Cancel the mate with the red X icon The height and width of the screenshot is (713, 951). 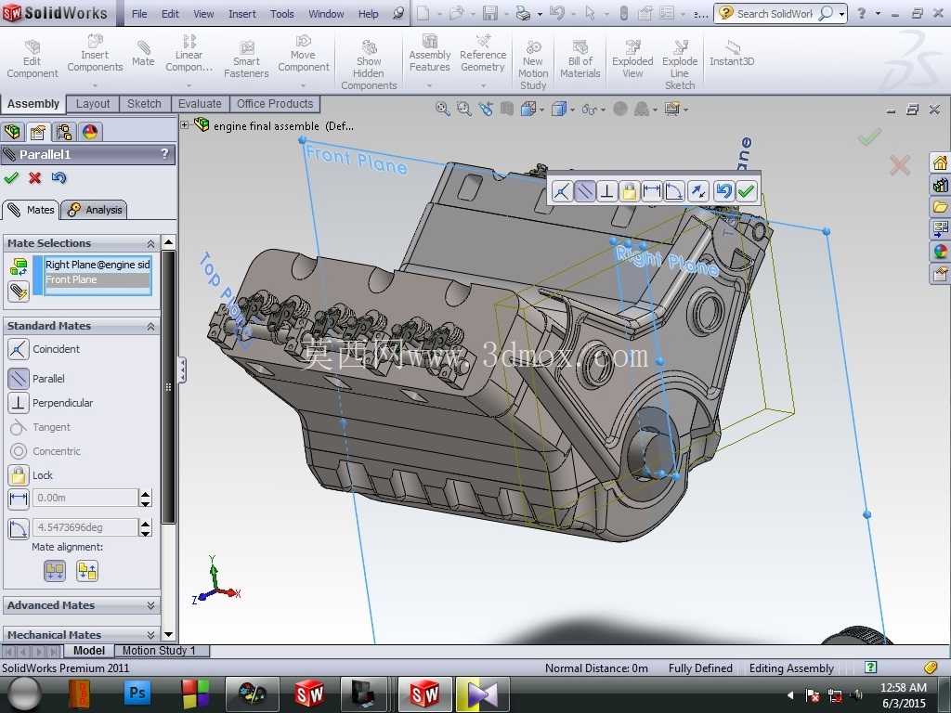[x=34, y=177]
